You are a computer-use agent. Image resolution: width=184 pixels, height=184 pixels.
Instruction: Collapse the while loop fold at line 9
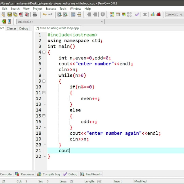[x=44, y=81]
